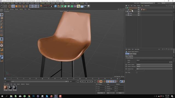Search in the Object Manager
This screenshot has width=175, height=98.
pos(167,6)
